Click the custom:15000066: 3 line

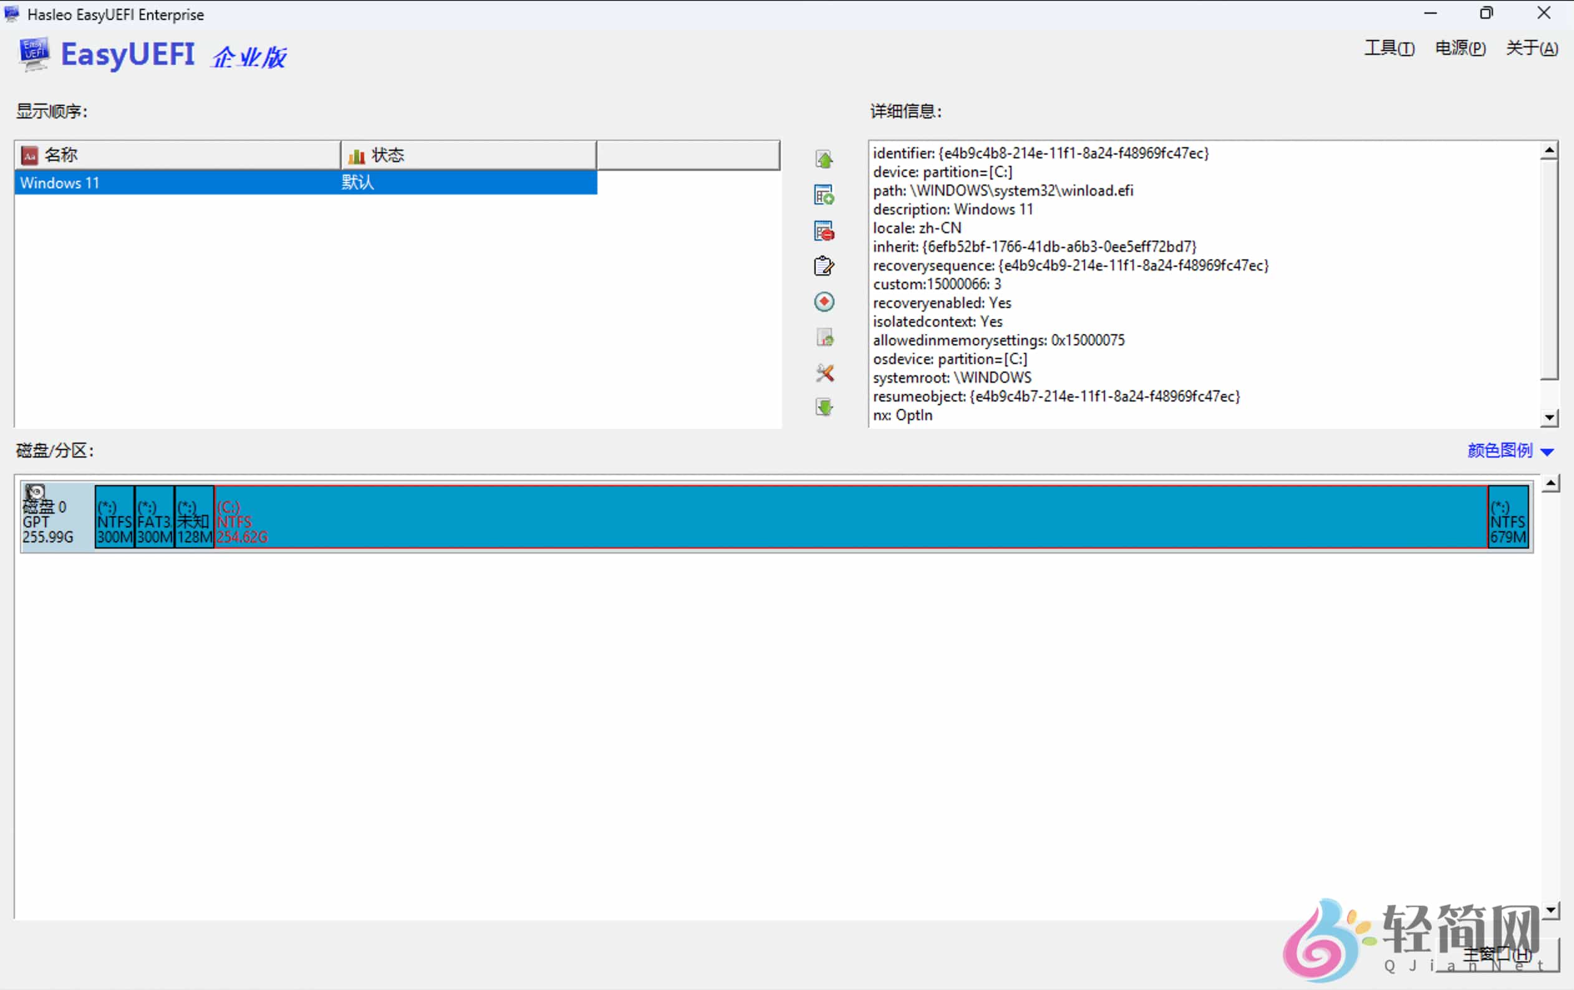[937, 284]
